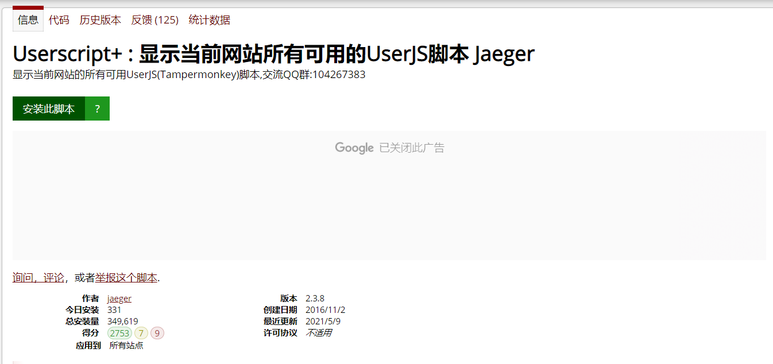
Task: Select the 信息 tab
Action: pyautogui.click(x=28, y=20)
